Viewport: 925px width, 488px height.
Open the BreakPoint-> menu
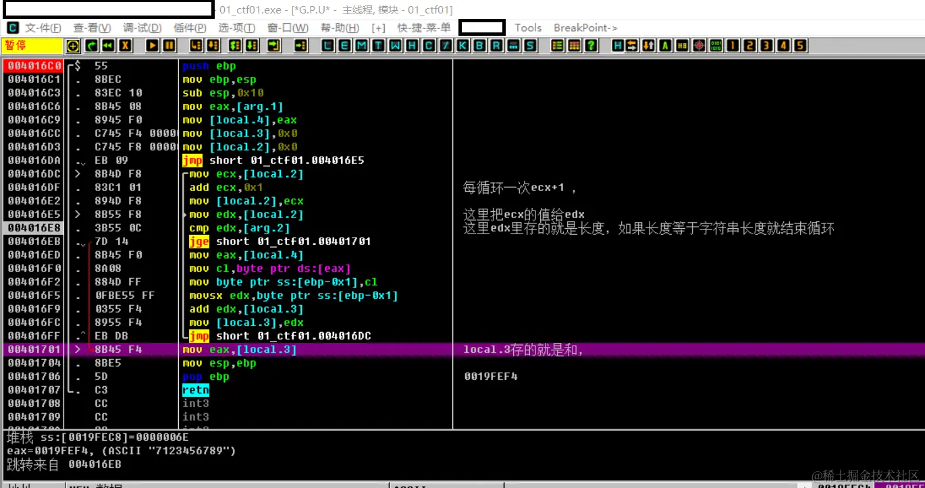585,28
